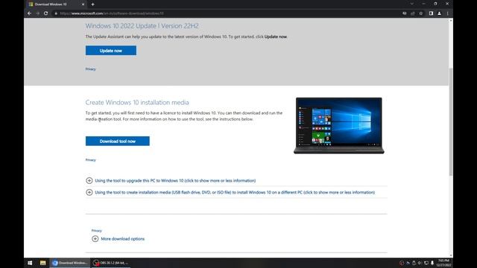This screenshot has width=477, height=268.
Task: Click the browser back arrow
Action: click(x=30, y=13)
